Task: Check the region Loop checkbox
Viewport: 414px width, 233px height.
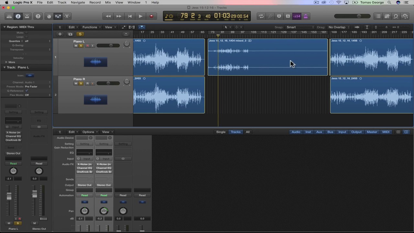Action: coord(27,37)
